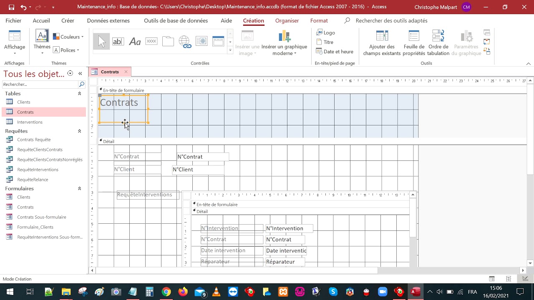Select the pointer Select tool in Contrôles

101,41
